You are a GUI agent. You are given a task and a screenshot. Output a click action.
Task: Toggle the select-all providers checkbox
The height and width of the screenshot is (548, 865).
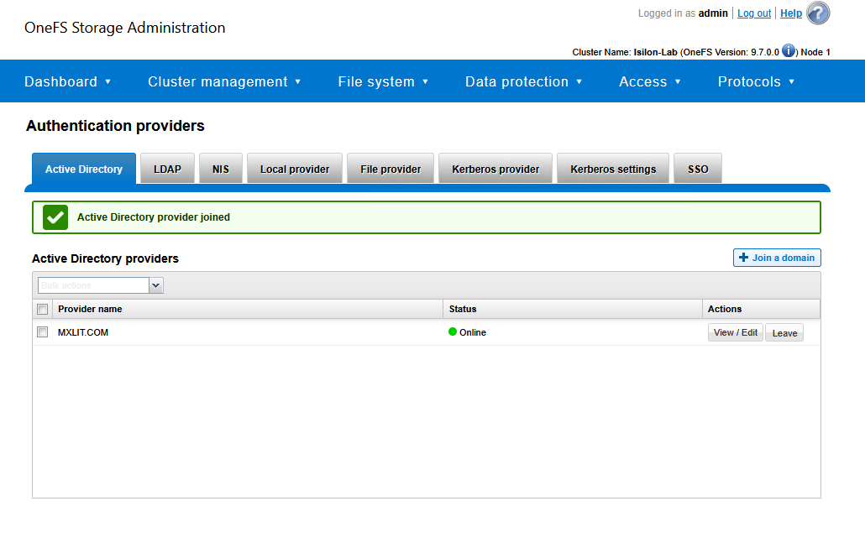tap(43, 309)
